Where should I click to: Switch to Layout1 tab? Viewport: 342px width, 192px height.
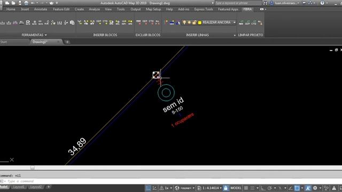tap(19, 187)
